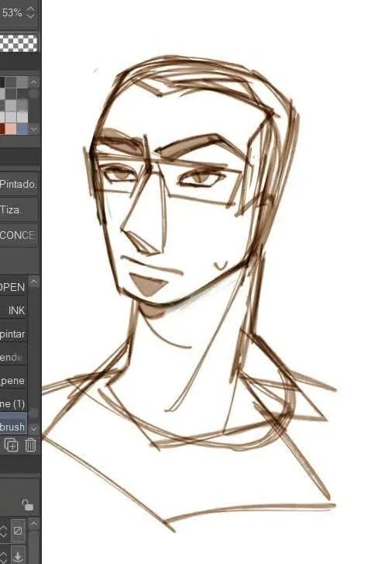Screen dimensions: 389x564
Task: Decrease the 53% value with down arrow
Action: (x=31, y=16)
